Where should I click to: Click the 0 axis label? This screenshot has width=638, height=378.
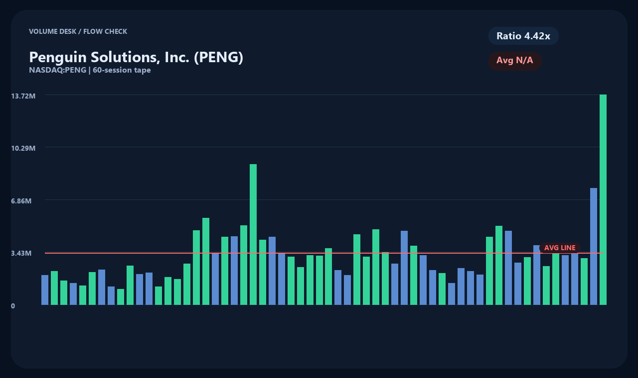tap(13, 306)
